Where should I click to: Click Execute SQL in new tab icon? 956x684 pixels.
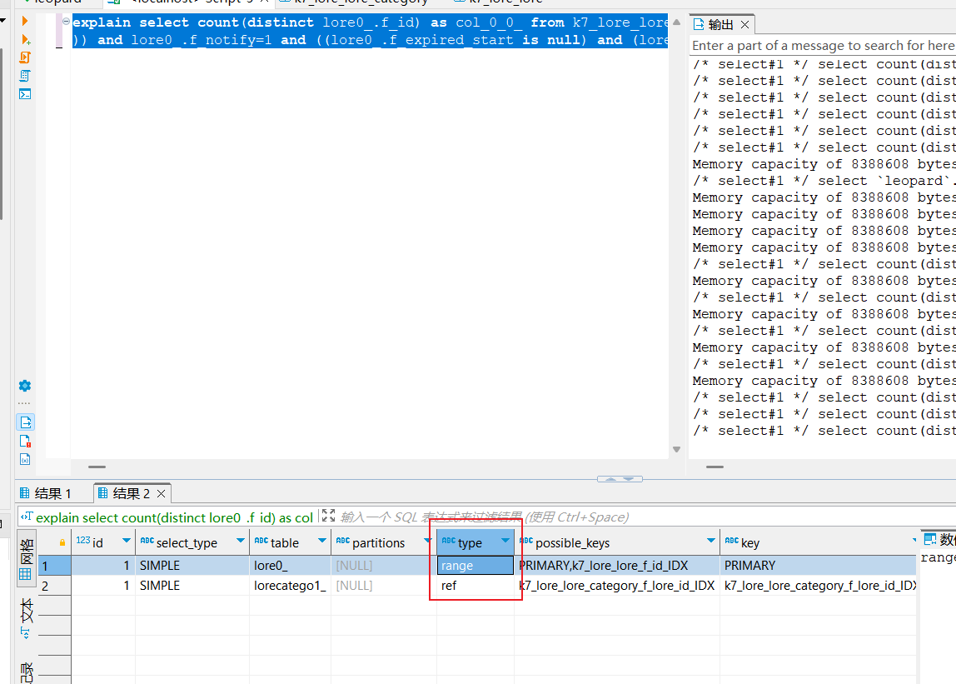tap(25, 39)
